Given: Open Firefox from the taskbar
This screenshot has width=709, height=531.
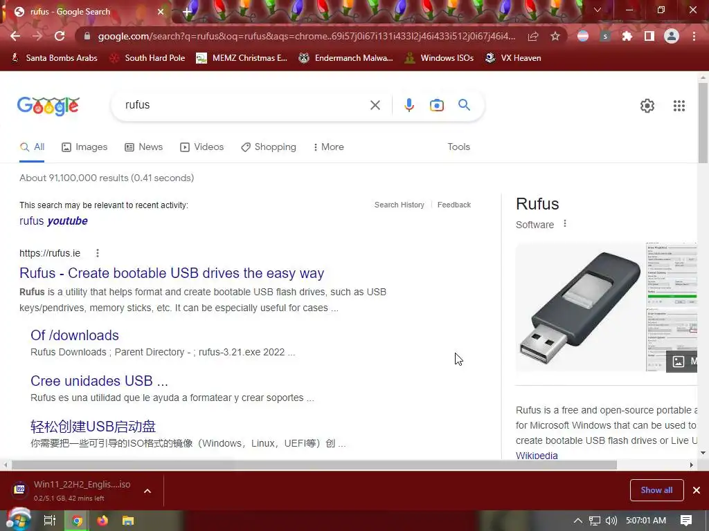Looking at the screenshot, I should (x=102, y=521).
